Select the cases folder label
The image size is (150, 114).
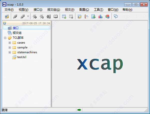click(21, 43)
